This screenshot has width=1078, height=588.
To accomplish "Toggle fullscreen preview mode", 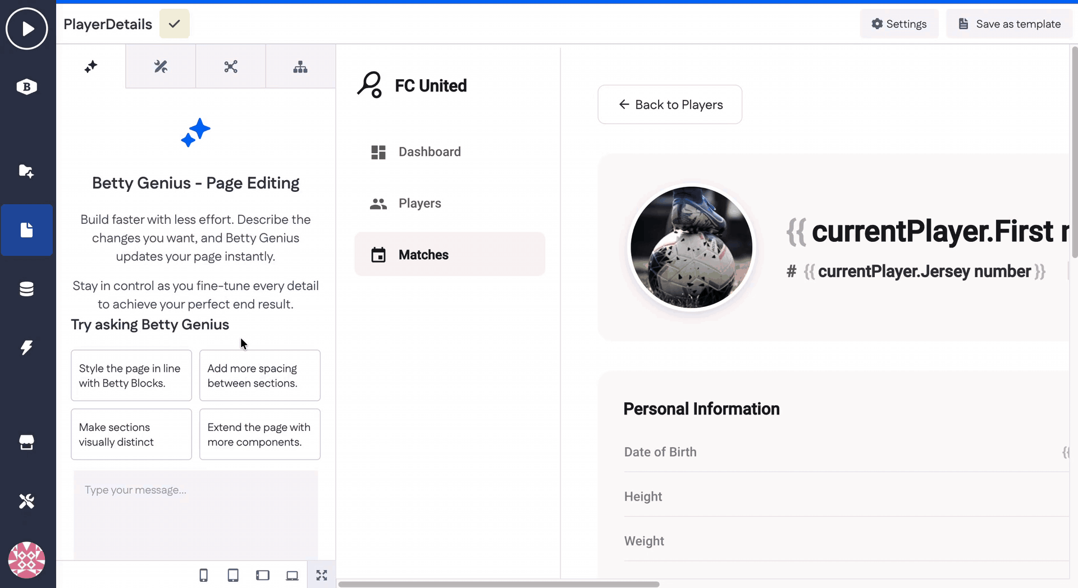I will click(321, 575).
